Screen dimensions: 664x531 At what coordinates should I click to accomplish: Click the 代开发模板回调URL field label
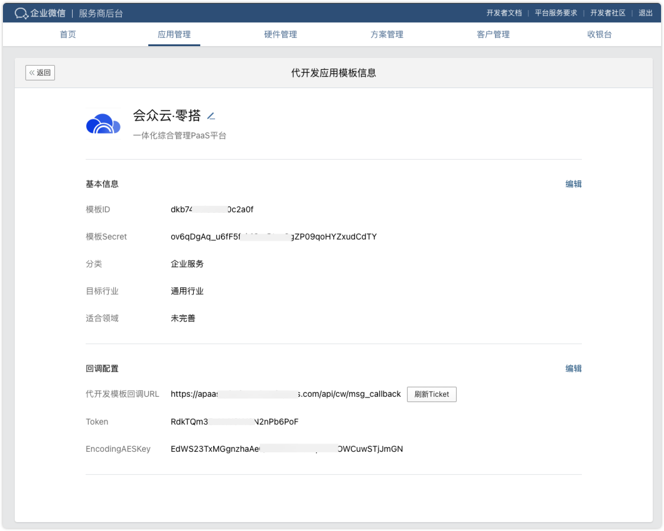[x=122, y=394]
